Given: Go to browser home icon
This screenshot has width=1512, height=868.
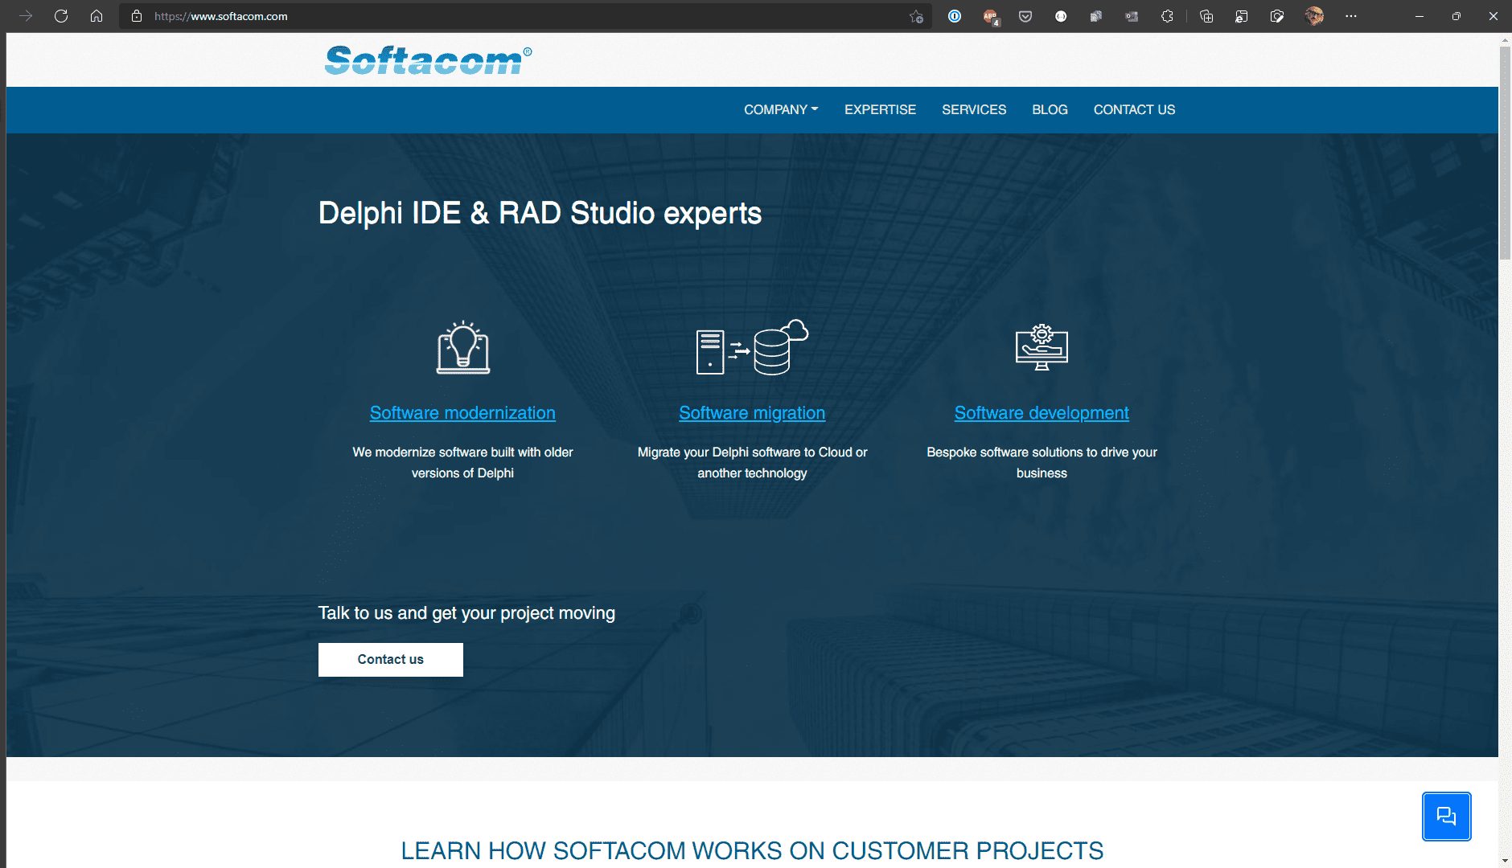Looking at the screenshot, I should click(x=97, y=16).
